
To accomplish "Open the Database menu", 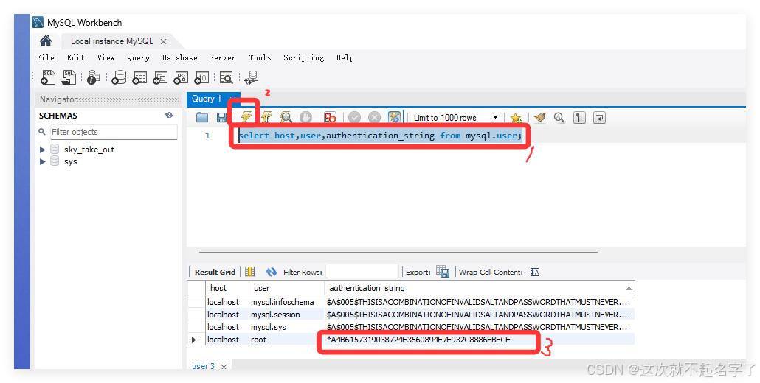I will (x=179, y=57).
